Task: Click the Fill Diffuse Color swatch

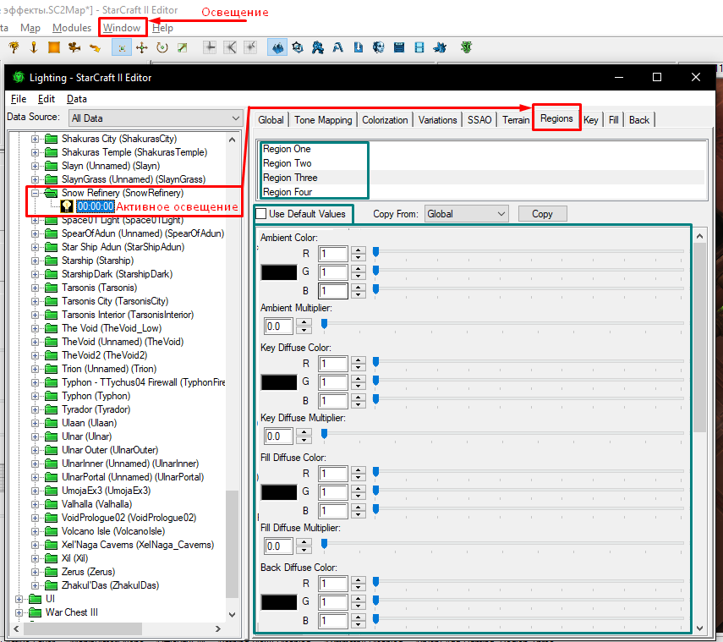Action: (279, 492)
